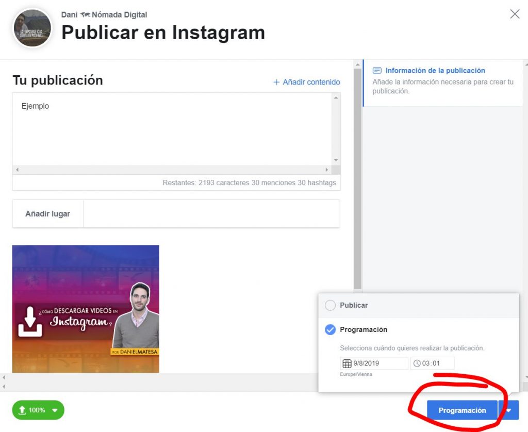Click the Añadir lugar label
The height and width of the screenshot is (432, 528).
pos(47,214)
